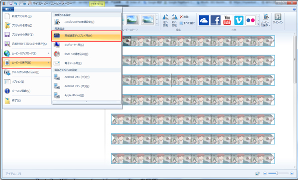Viewport: 298px width, 180px height.
Task: Click the 右へ回転 rotate right icon
Action: tap(174, 20)
